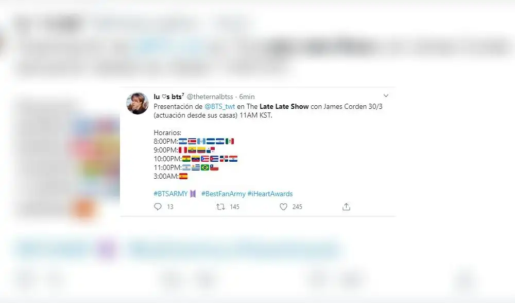515x303 pixels.
Task: Click the 145 retweets count
Action: (x=234, y=206)
